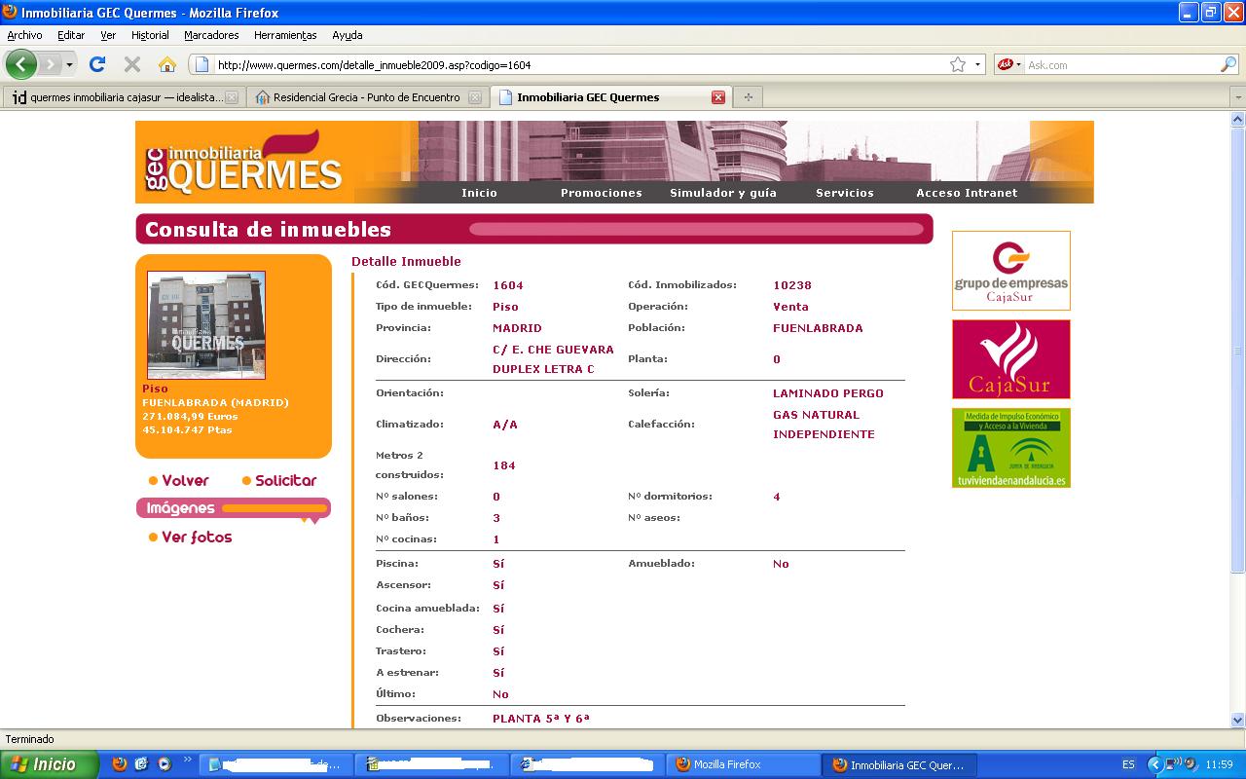This screenshot has height=779, width=1246.
Task: Click the tuviviendaenandalucia.es banner
Action: click(1010, 448)
